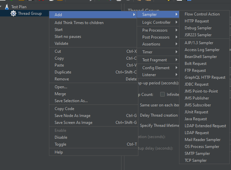Expand the Test Fragment submenu
Screen dimensions: 231x170
tap(158, 60)
